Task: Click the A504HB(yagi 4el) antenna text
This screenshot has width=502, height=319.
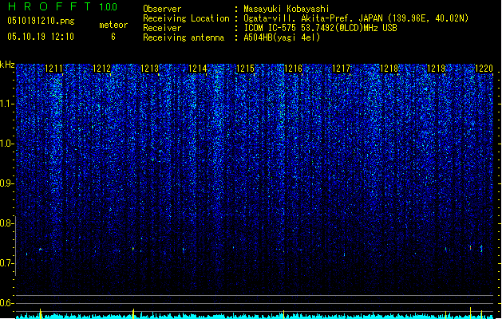Action: (282, 37)
